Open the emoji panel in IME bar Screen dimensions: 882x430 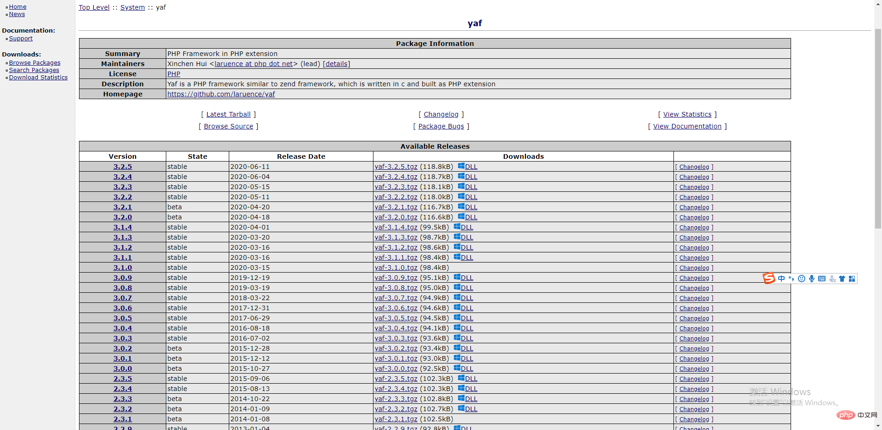point(802,279)
